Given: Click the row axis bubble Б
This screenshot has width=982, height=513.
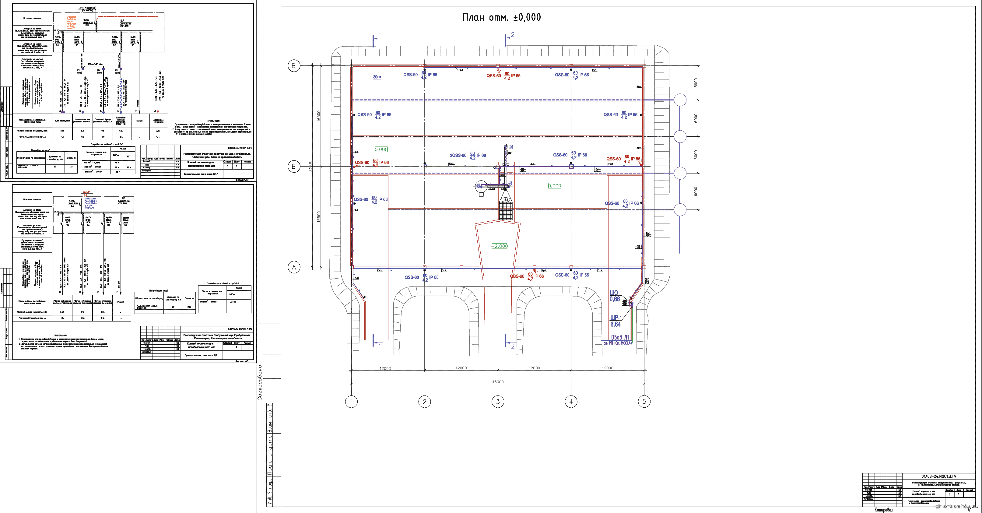Looking at the screenshot, I should (x=293, y=167).
